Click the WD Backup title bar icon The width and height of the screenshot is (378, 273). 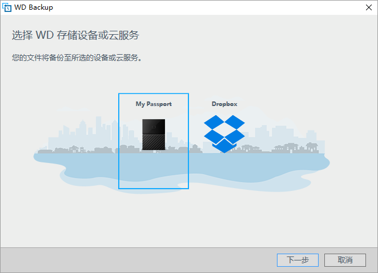click(x=7, y=7)
